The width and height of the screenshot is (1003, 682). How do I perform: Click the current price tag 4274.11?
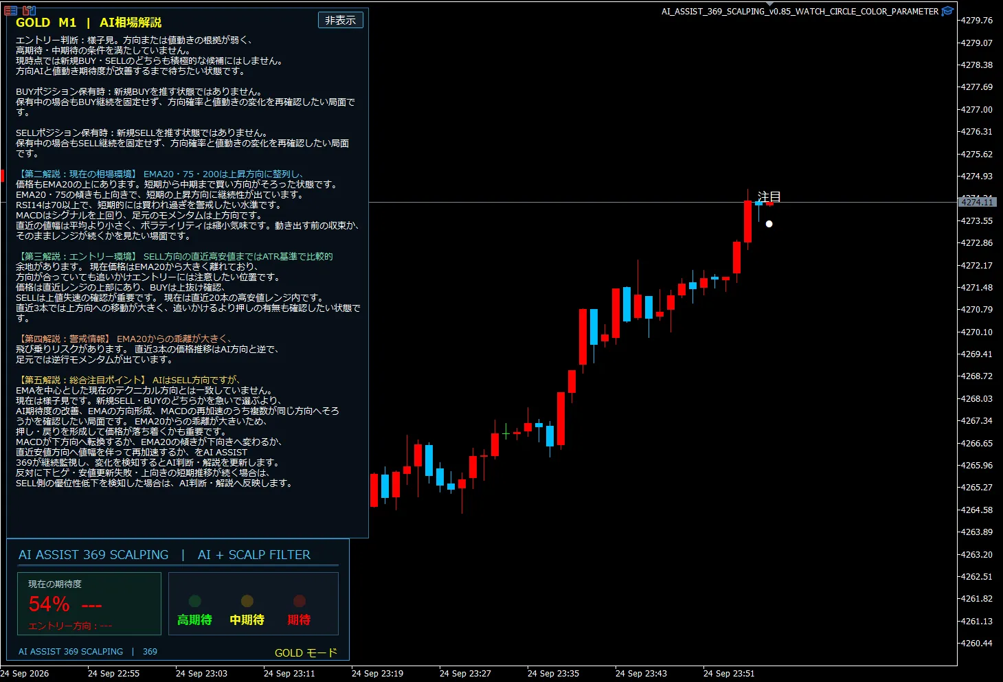[x=977, y=202]
